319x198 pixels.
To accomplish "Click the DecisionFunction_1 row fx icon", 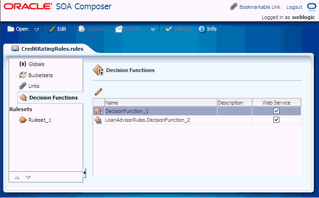I will 98,111.
